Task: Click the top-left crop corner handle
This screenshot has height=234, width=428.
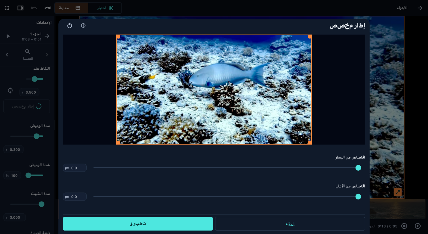Action: pos(118,37)
